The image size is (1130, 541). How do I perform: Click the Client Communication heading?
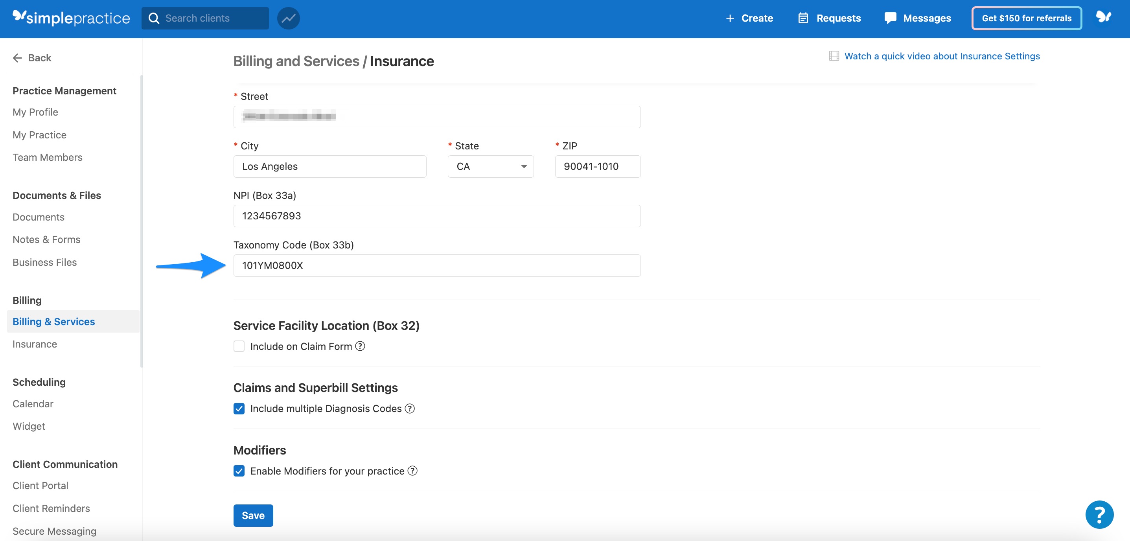[x=65, y=464]
